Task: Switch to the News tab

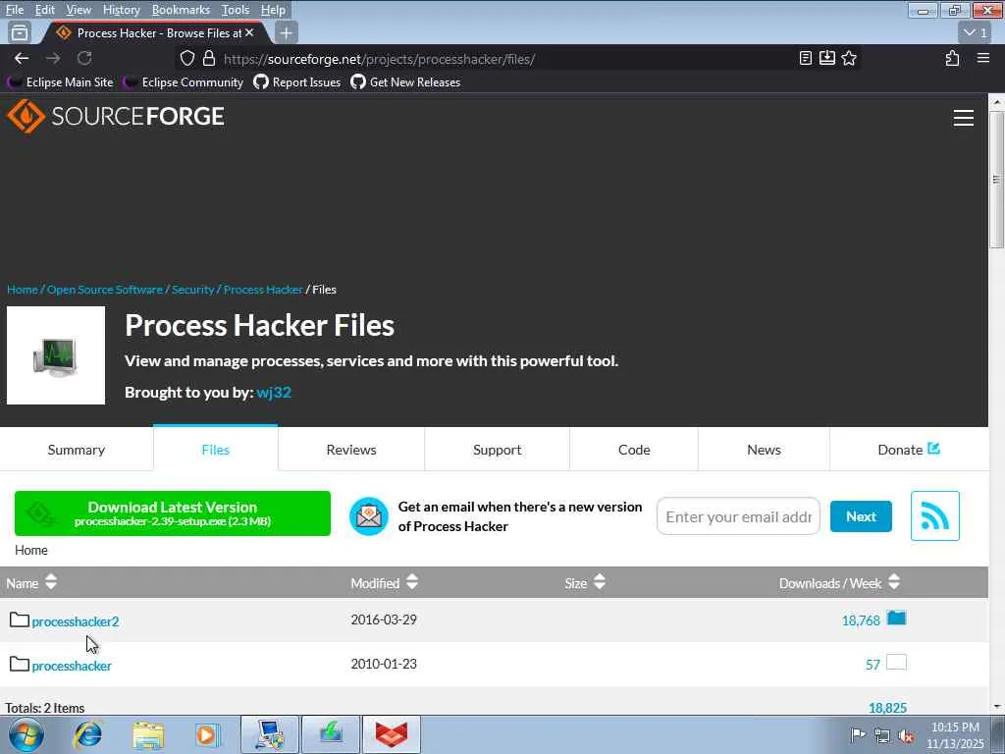Action: click(x=764, y=450)
